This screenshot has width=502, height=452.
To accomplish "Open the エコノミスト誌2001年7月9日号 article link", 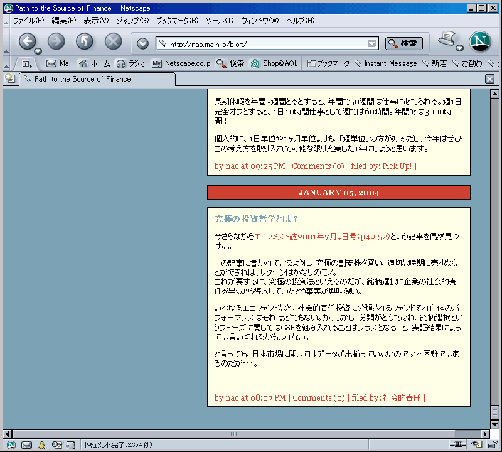I will (322, 237).
